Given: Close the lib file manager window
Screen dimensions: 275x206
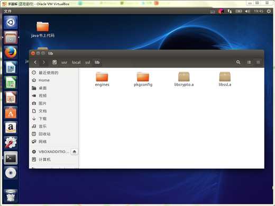Looking at the screenshot, I should tap(33, 53).
